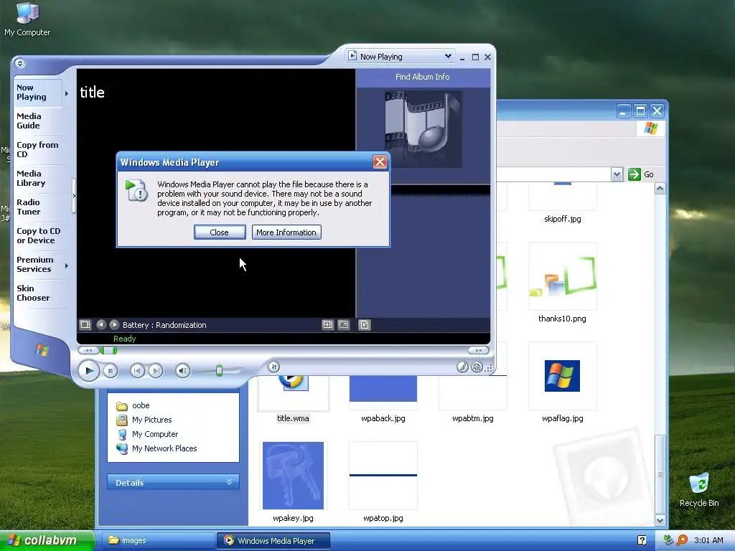
Task: Adjust the Media Player volume slider
Action: pos(219,371)
